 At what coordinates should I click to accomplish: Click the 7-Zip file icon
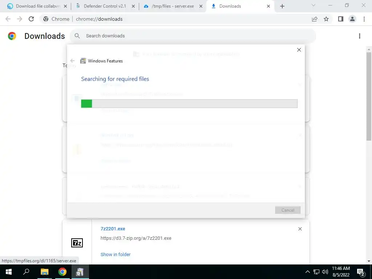click(77, 243)
